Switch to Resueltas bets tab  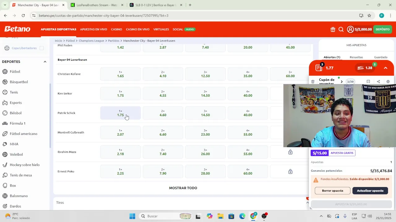point(356,57)
